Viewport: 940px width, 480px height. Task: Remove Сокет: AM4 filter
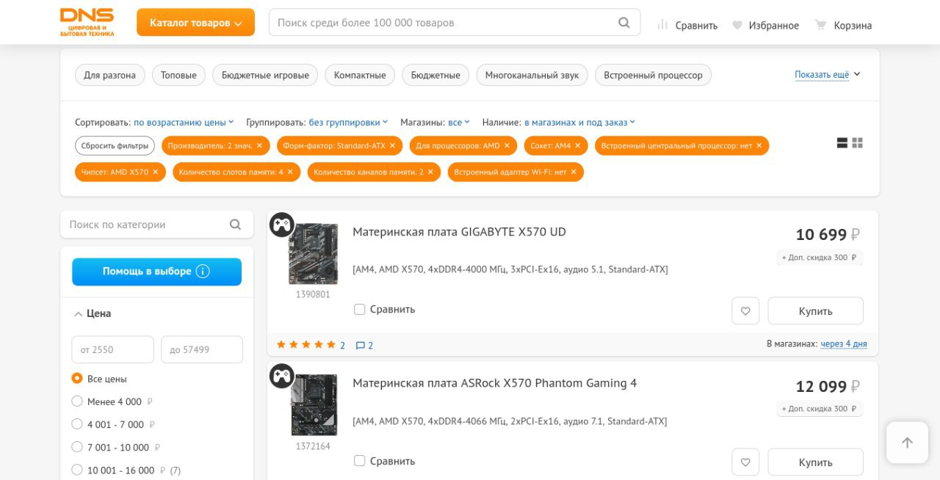click(x=577, y=145)
